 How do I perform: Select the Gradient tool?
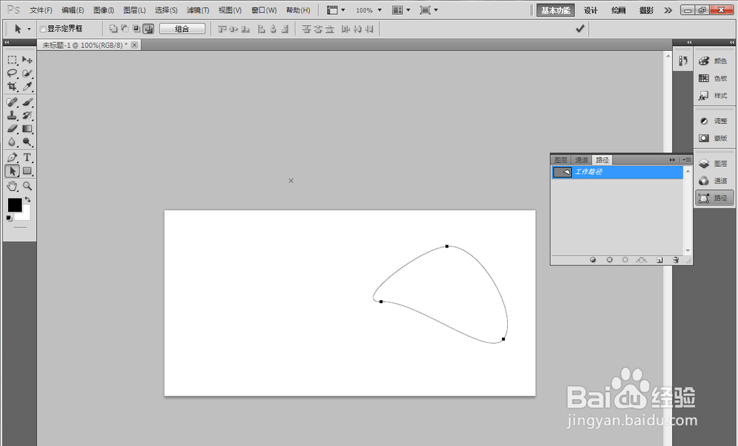tap(27, 128)
